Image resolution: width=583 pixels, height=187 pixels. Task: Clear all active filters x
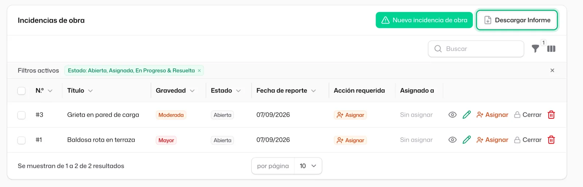(x=552, y=70)
